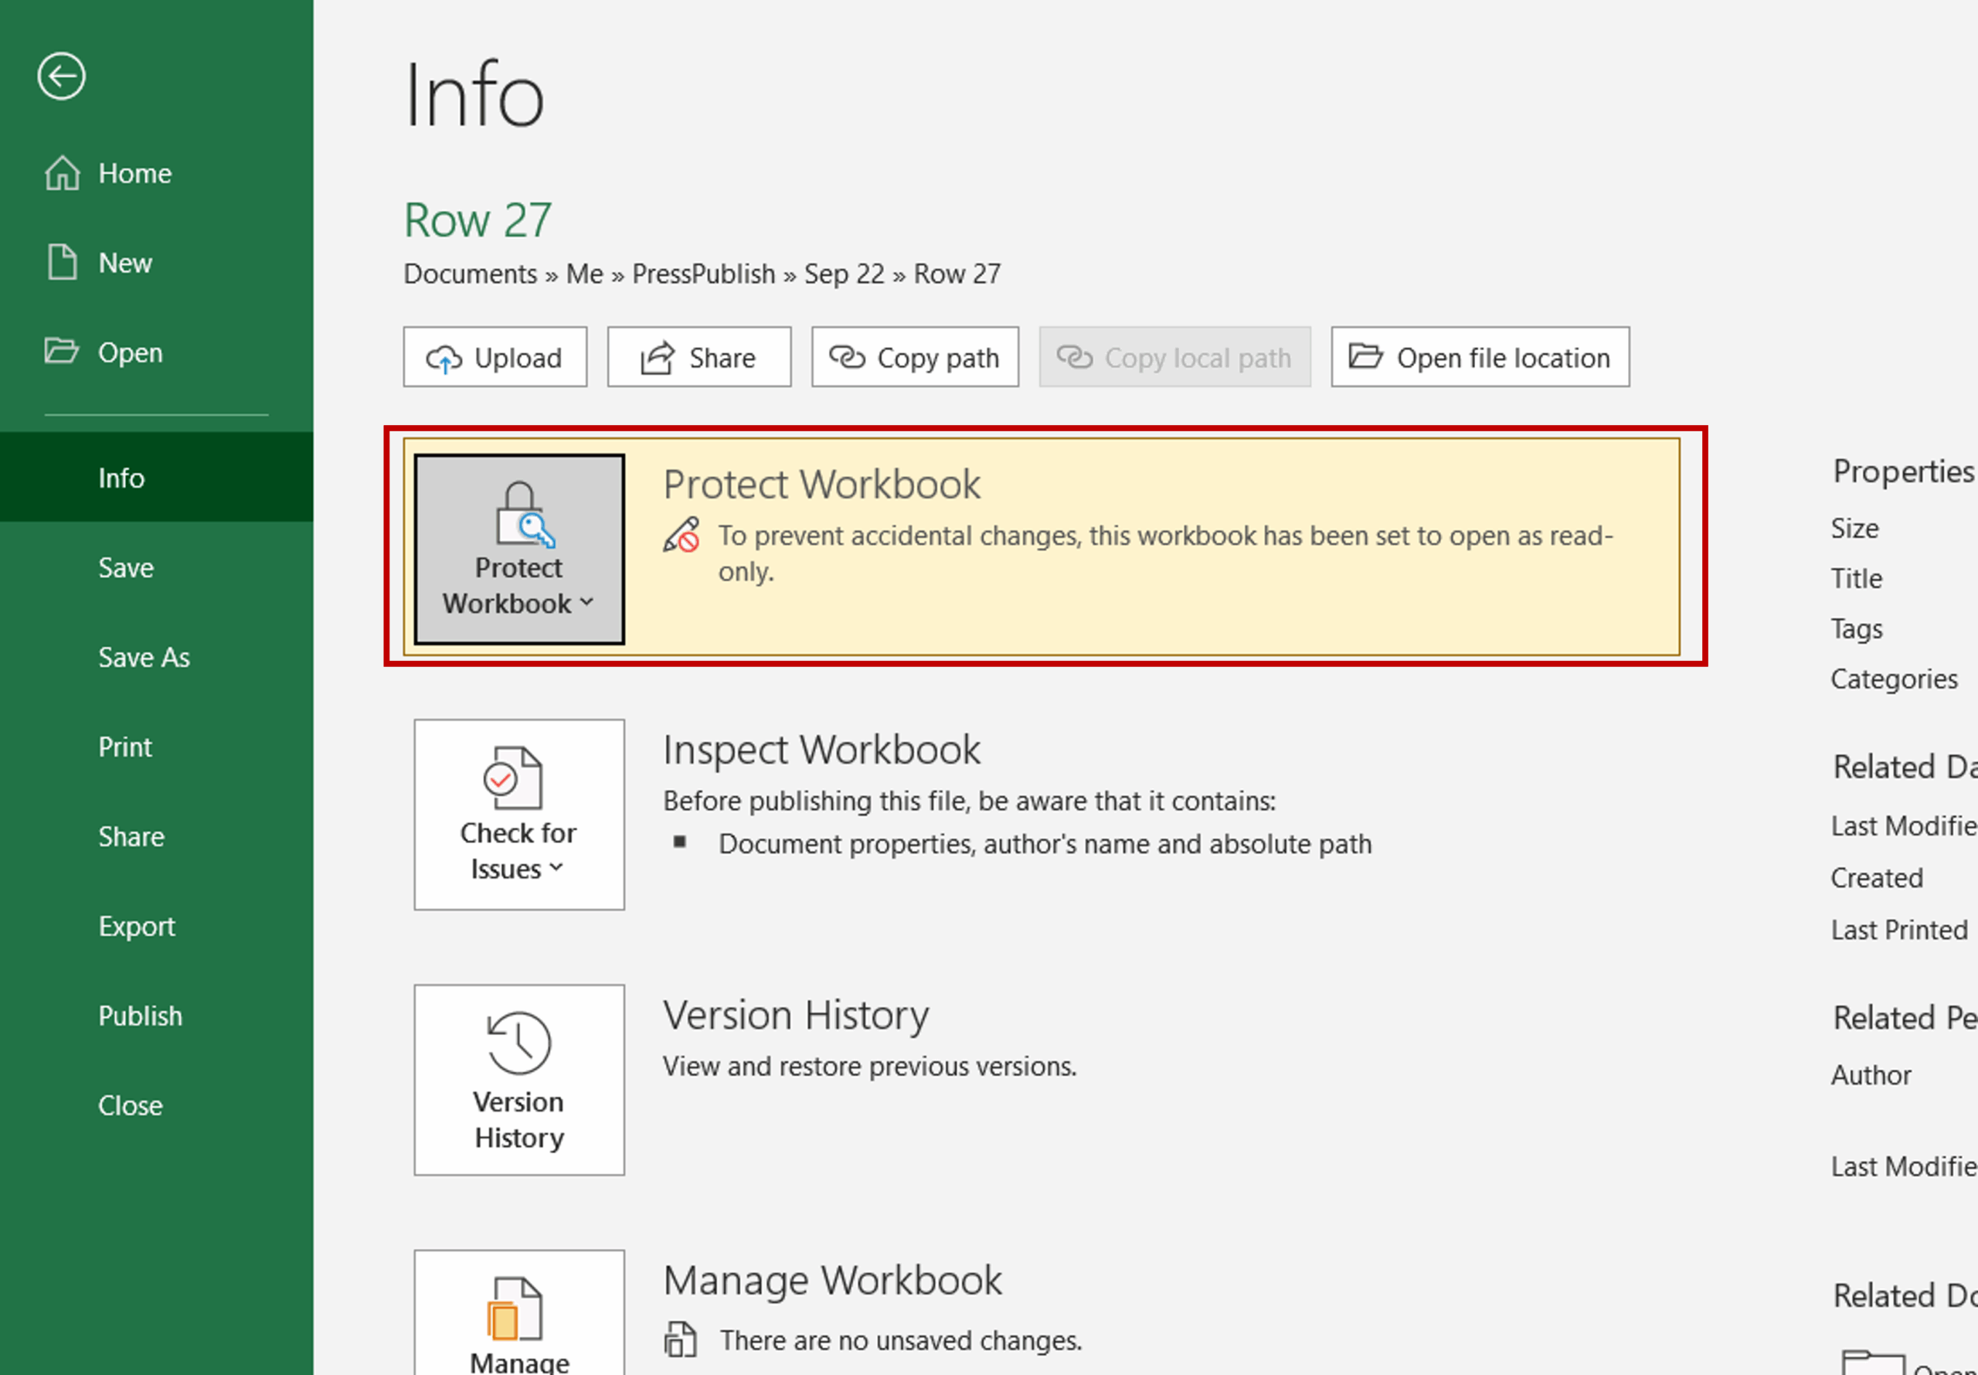This screenshot has height=1375, width=1978.
Task: Click the Upload cloud button
Action: pos(494,358)
